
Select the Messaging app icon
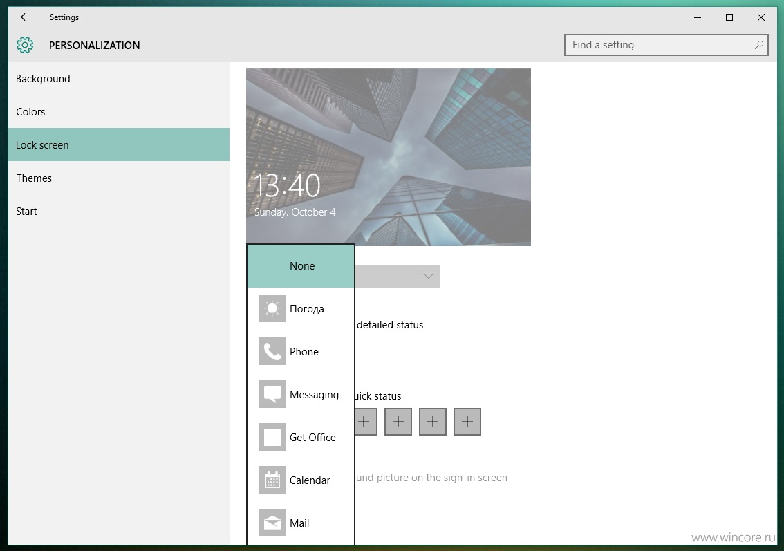pyautogui.click(x=272, y=395)
